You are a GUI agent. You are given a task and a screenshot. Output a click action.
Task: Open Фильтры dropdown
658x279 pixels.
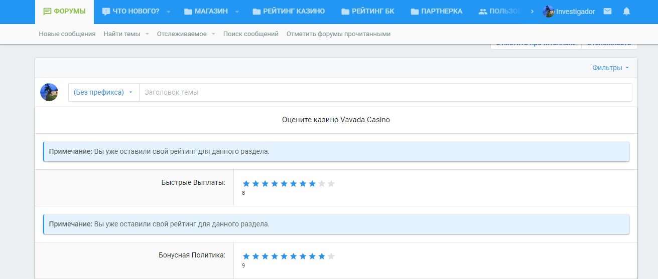(610, 68)
